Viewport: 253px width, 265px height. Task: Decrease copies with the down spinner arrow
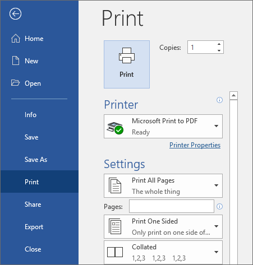(x=219, y=50)
